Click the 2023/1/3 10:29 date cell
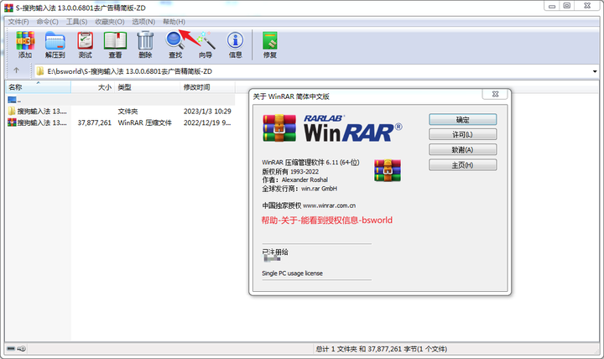Viewport: 604px width, 359px height. pyautogui.click(x=207, y=112)
